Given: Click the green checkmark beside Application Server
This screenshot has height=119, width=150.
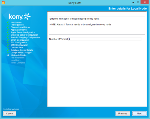Looking at the screenshot, I should pos(8,30).
